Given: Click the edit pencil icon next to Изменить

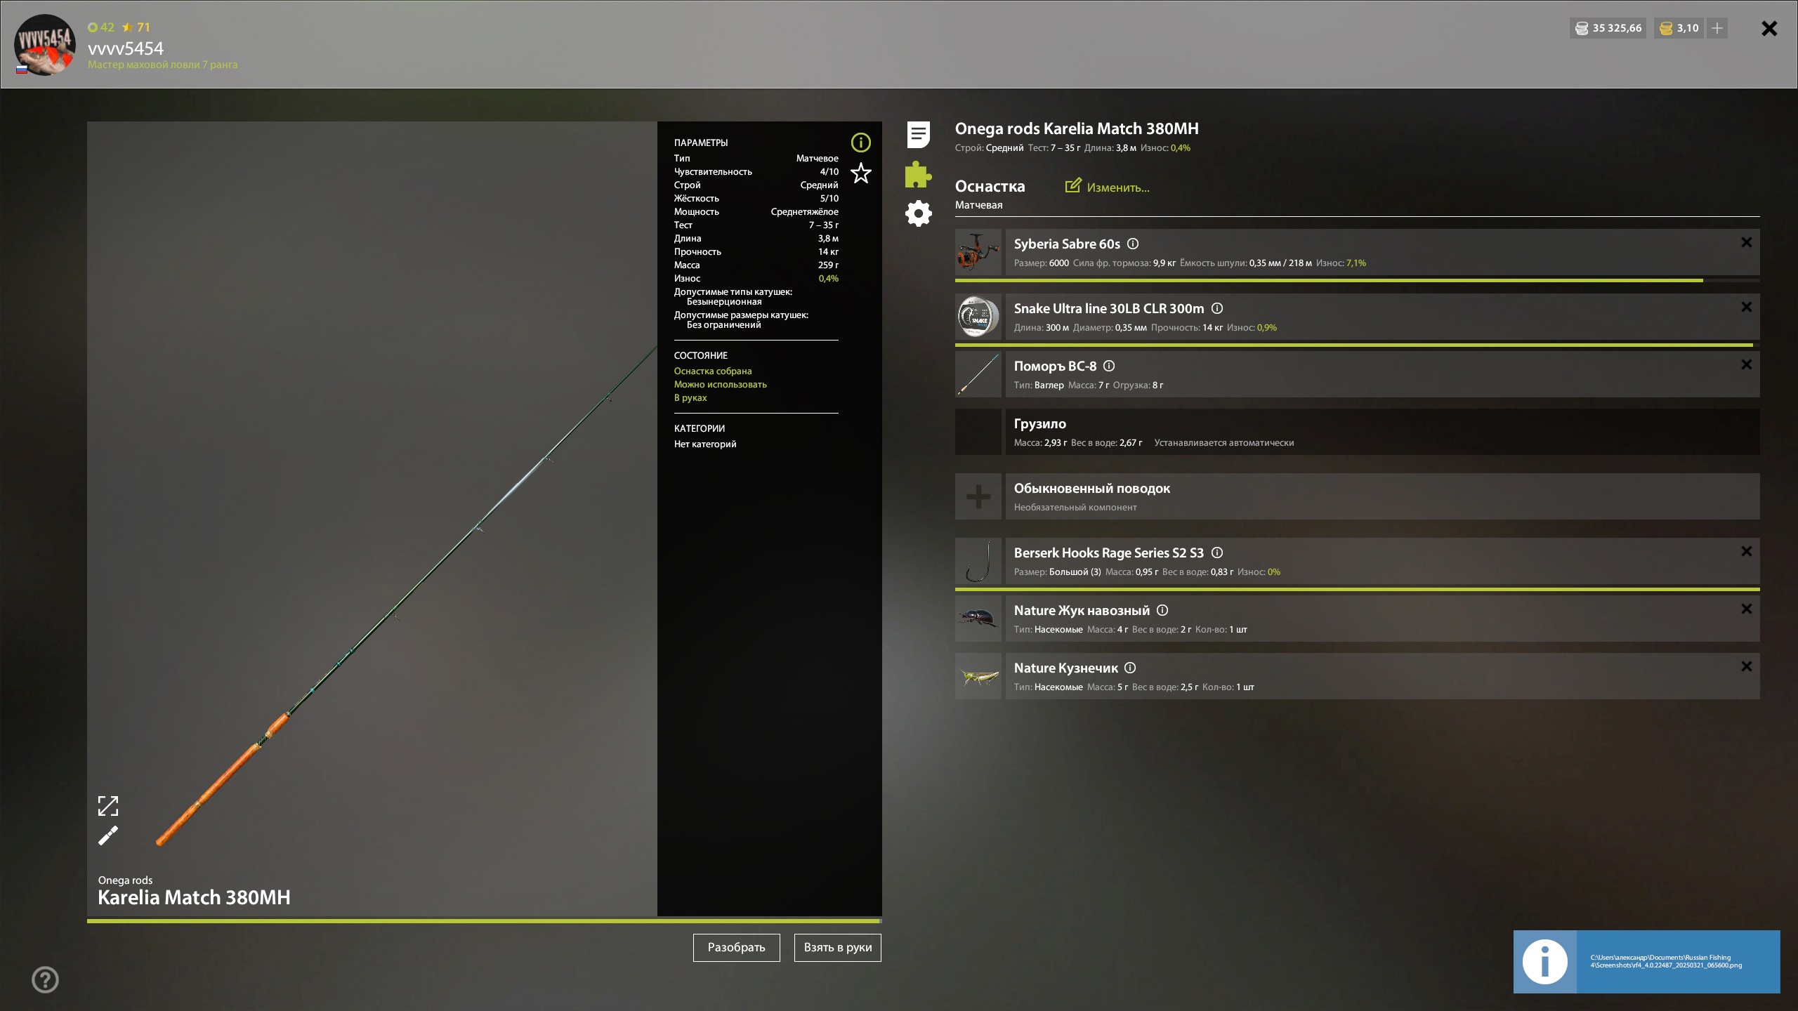Looking at the screenshot, I should (x=1072, y=185).
